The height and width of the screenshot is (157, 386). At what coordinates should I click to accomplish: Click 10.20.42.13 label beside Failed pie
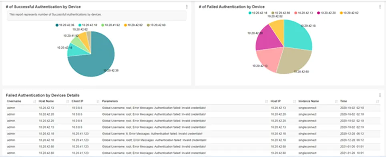[260, 66]
